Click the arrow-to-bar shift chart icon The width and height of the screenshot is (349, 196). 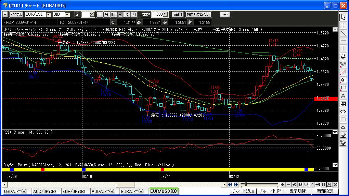[318, 184]
